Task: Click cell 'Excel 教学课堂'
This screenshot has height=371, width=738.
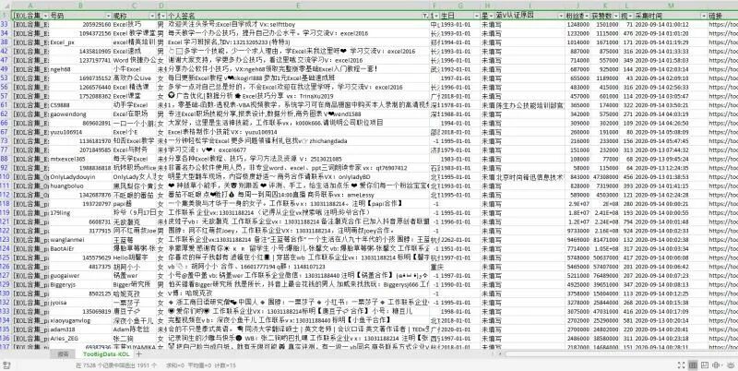Action: point(134,33)
